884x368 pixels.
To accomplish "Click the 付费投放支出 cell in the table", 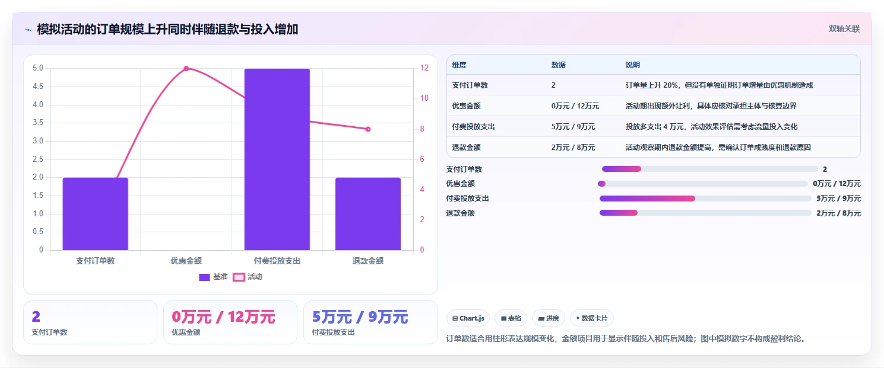I will coord(473,127).
